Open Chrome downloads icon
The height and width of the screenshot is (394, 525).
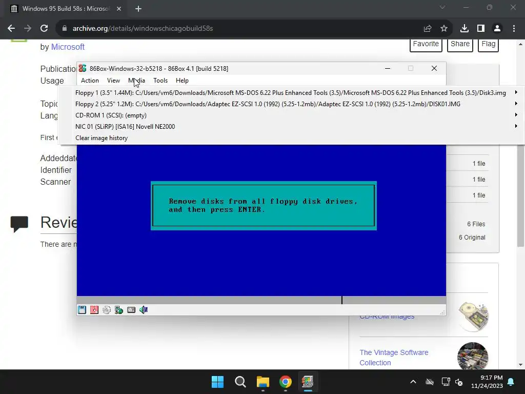click(x=465, y=29)
